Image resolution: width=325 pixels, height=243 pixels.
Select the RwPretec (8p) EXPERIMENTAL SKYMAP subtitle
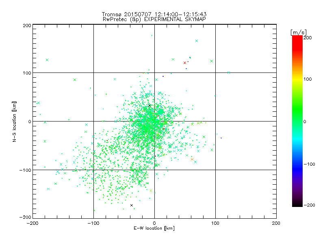pyautogui.click(x=154, y=19)
